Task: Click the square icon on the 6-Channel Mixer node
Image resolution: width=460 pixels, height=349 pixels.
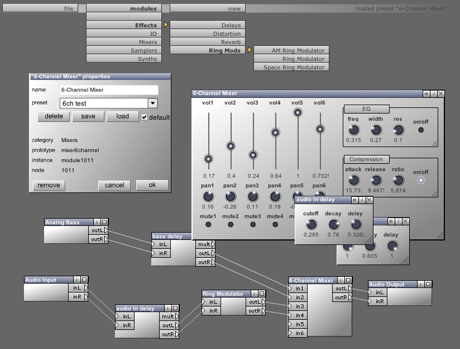Action: pos(348,280)
